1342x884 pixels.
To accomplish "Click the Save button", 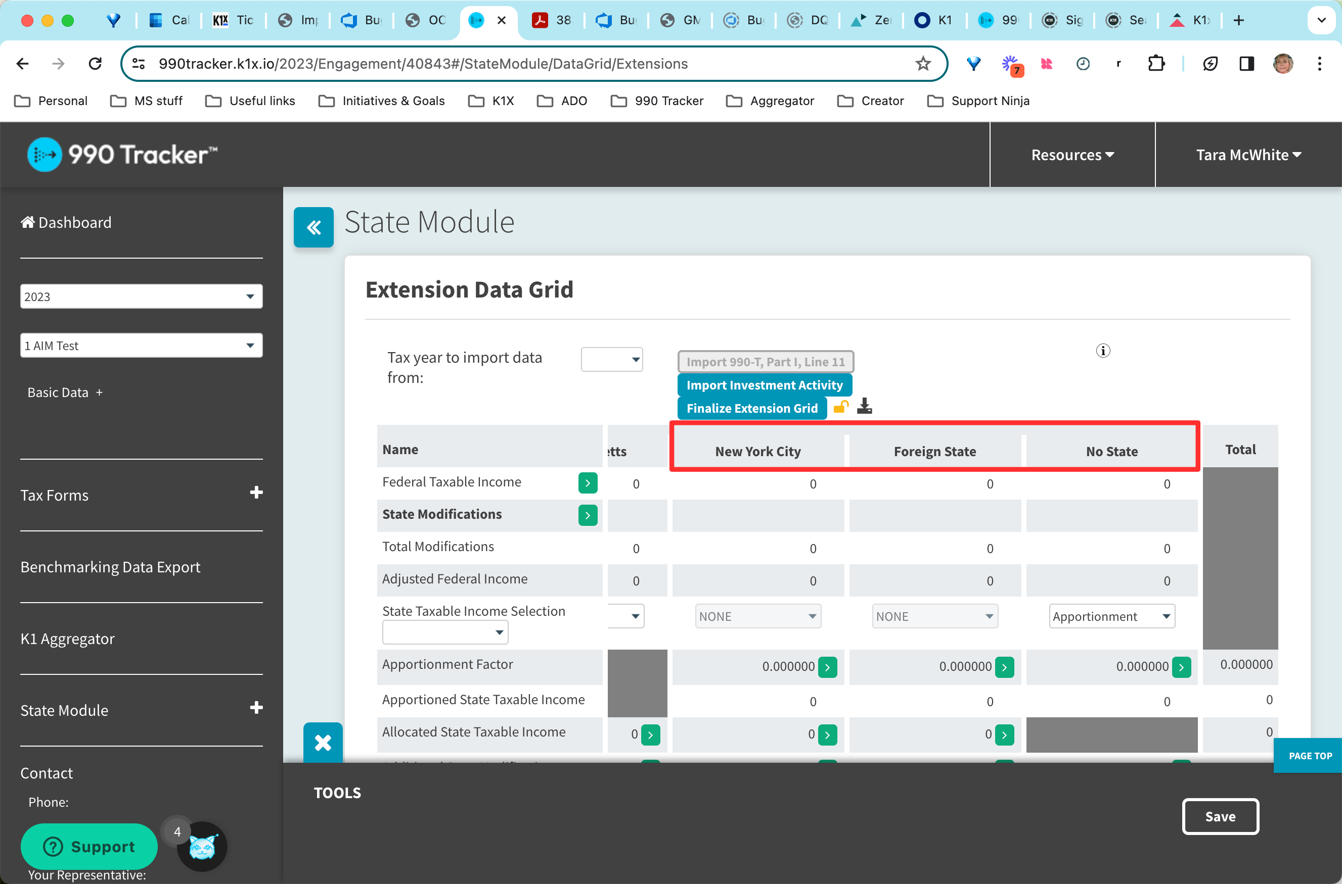I will (x=1220, y=816).
